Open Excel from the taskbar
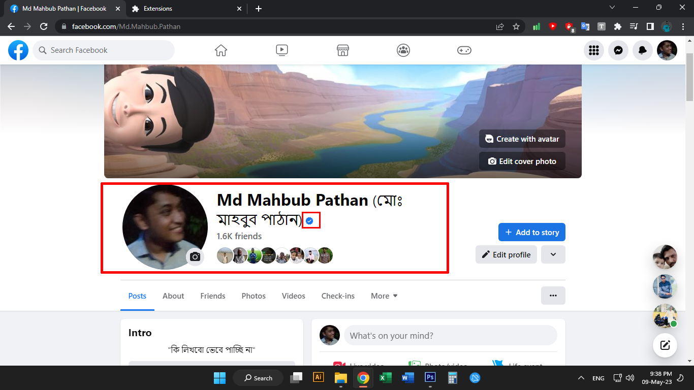Image resolution: width=694 pixels, height=390 pixels. (x=385, y=377)
